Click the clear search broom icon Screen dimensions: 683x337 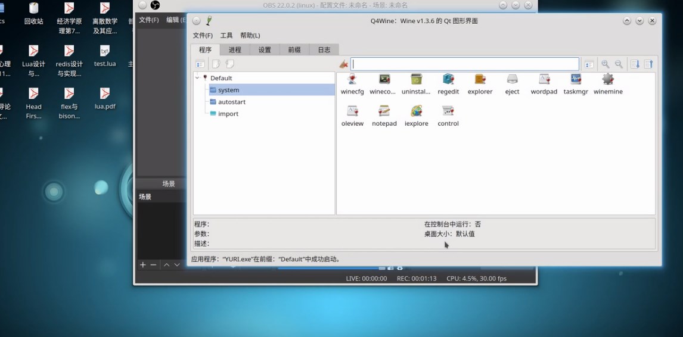pyautogui.click(x=344, y=64)
